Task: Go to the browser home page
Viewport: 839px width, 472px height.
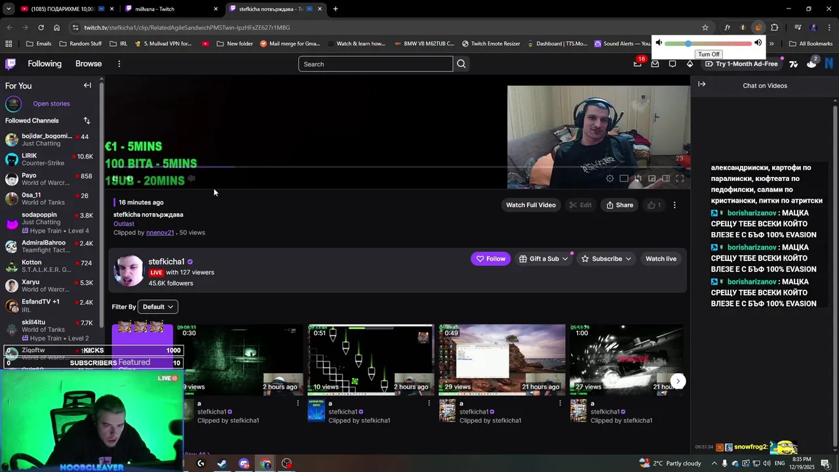Action: pyautogui.click(x=56, y=28)
